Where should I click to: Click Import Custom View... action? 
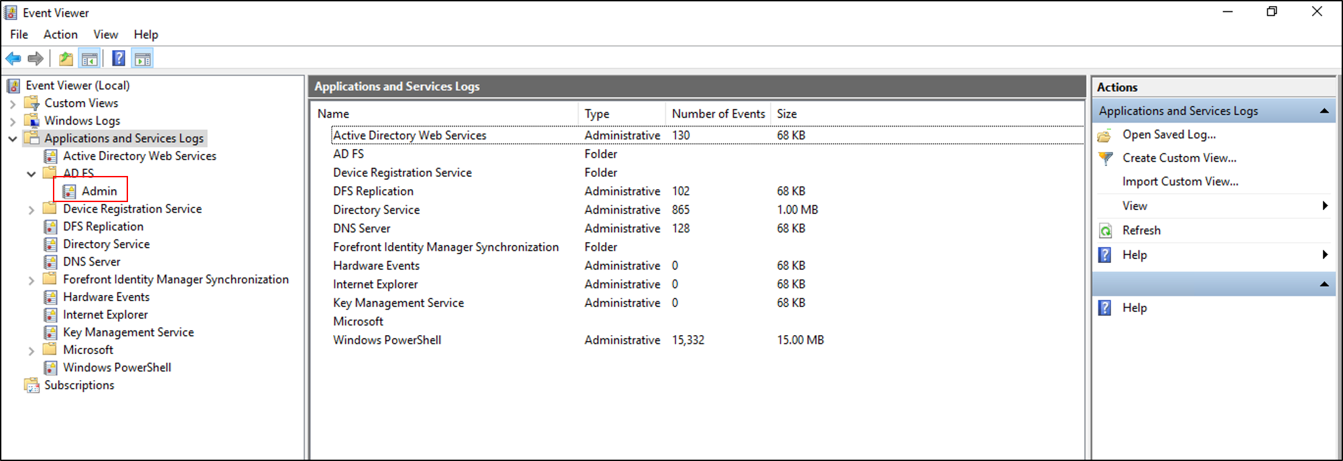[1180, 182]
